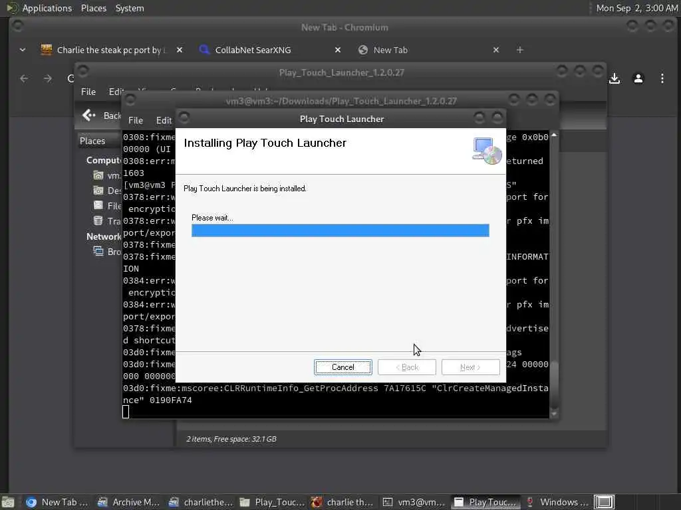
Task: Expand Chromium tab search dropdown arrow
Action: [x=23, y=50]
